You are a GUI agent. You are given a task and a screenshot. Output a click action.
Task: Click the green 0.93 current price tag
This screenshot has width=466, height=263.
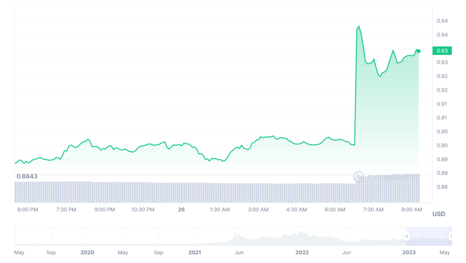tap(441, 51)
